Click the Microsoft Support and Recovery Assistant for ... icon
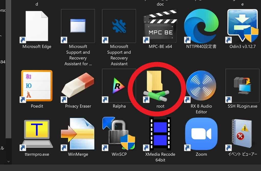261x171 pixels. point(78,26)
